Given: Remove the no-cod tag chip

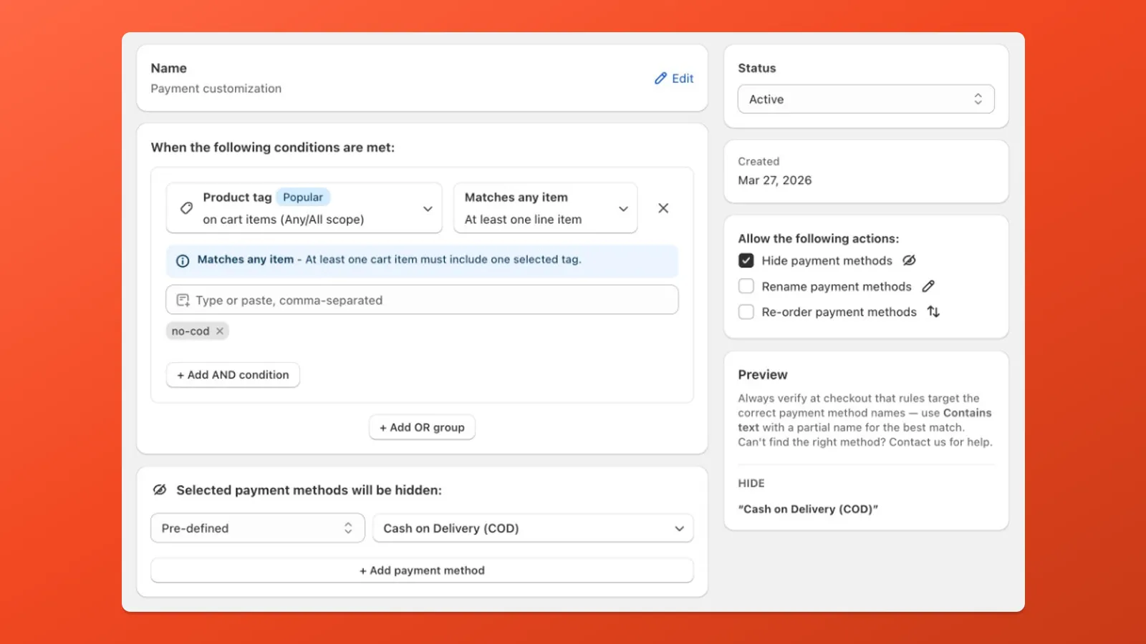Looking at the screenshot, I should [x=220, y=331].
